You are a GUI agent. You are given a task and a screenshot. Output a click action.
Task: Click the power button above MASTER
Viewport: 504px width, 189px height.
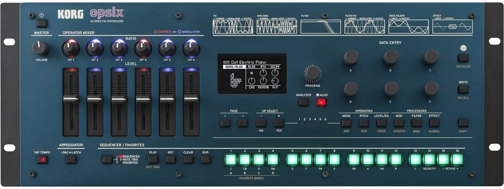pyautogui.click(x=42, y=23)
